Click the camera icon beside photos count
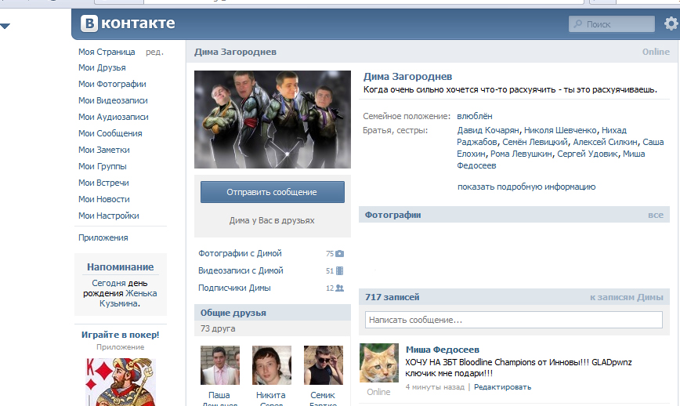 tap(339, 254)
